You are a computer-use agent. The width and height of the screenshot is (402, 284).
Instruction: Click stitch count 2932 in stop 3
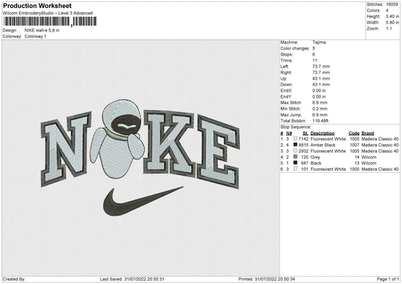click(304, 151)
